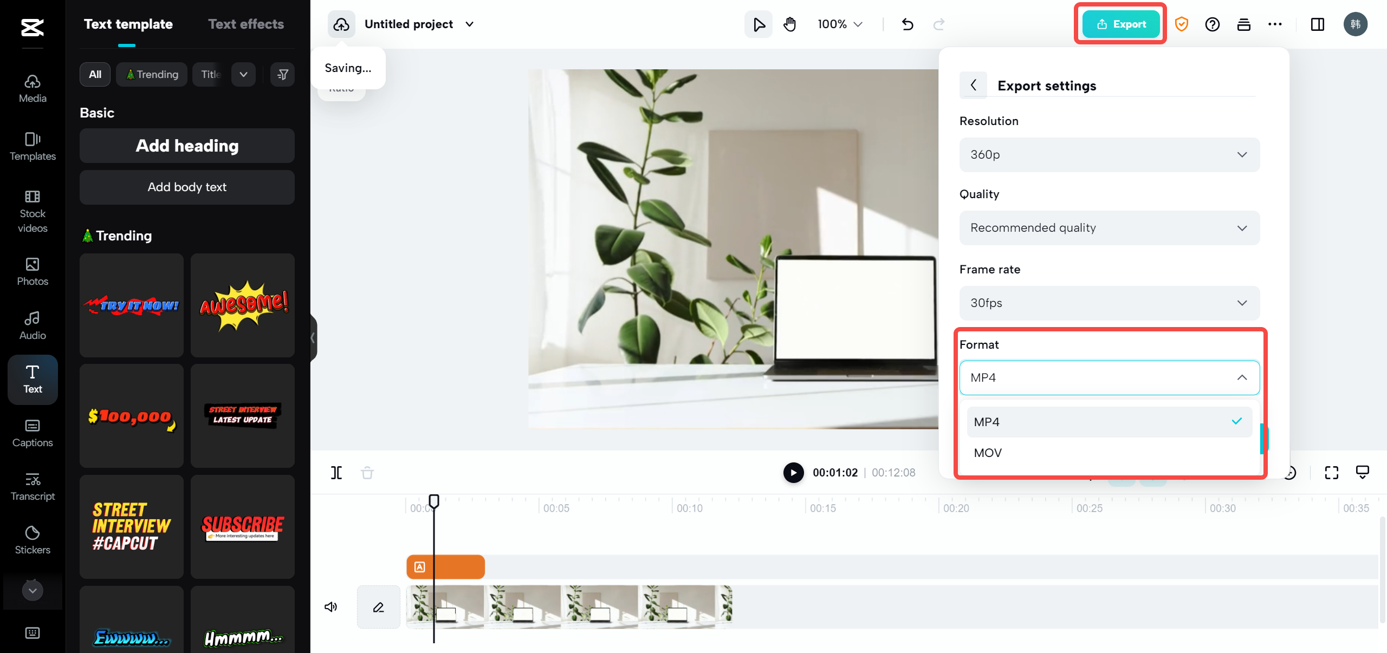Click the split clip tool

336,473
